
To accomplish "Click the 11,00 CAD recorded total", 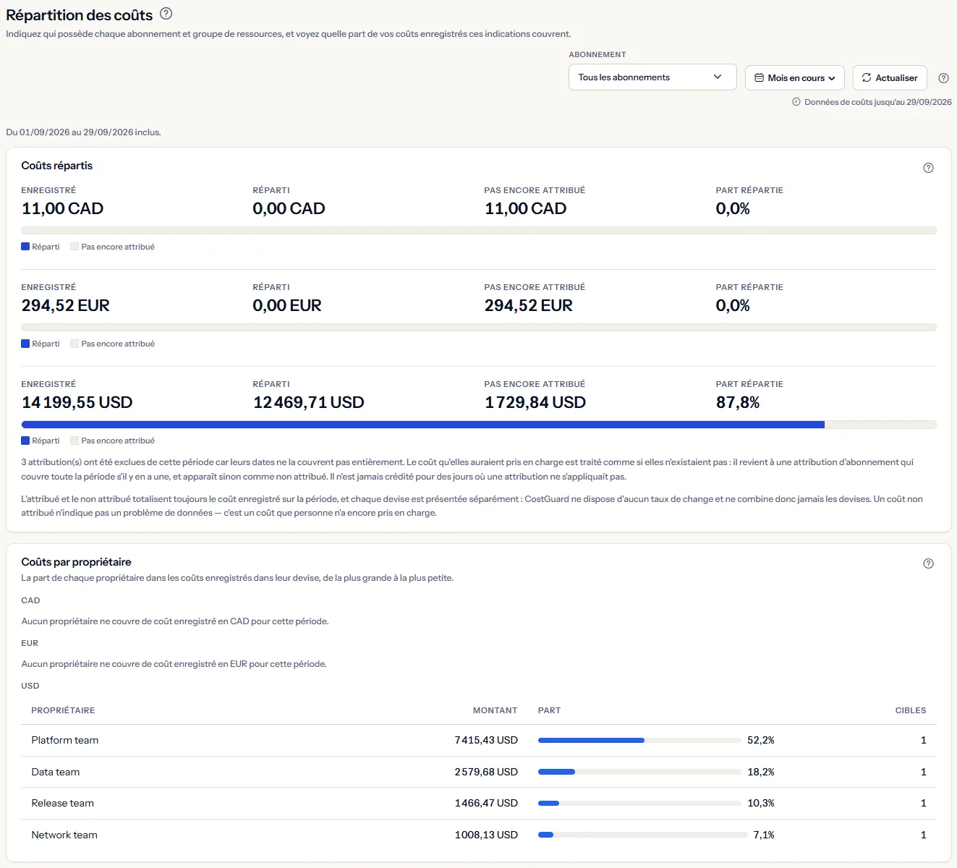I will [63, 208].
